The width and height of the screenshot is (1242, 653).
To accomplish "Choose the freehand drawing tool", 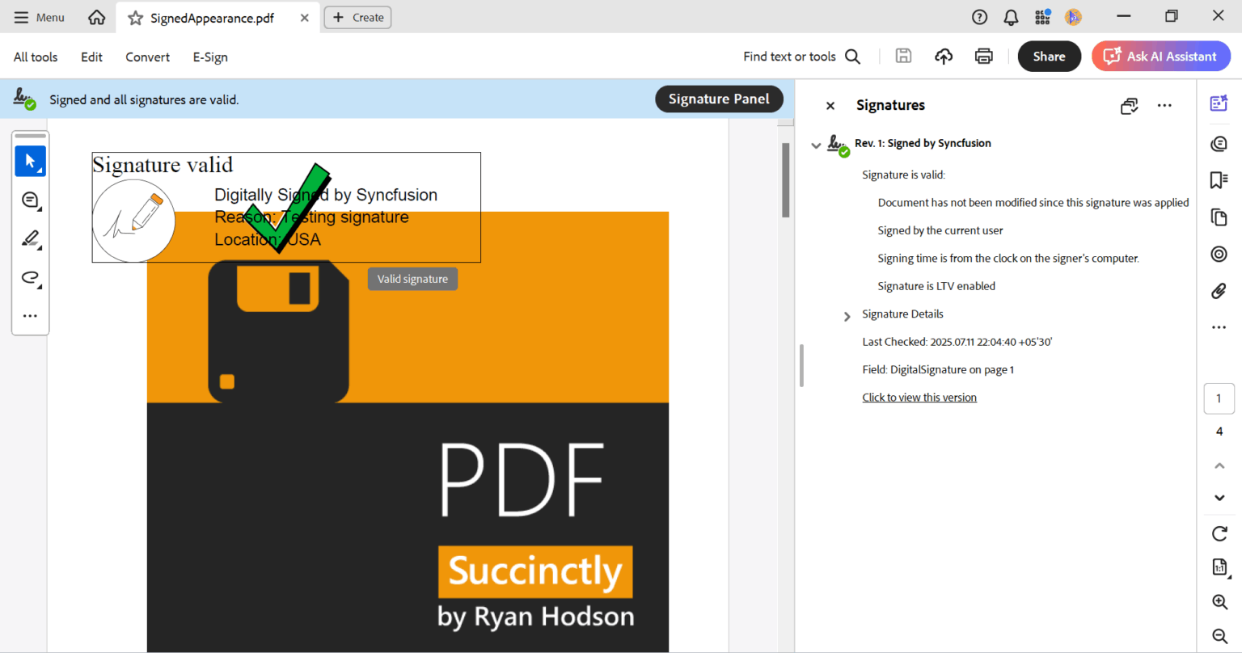I will 30,277.
